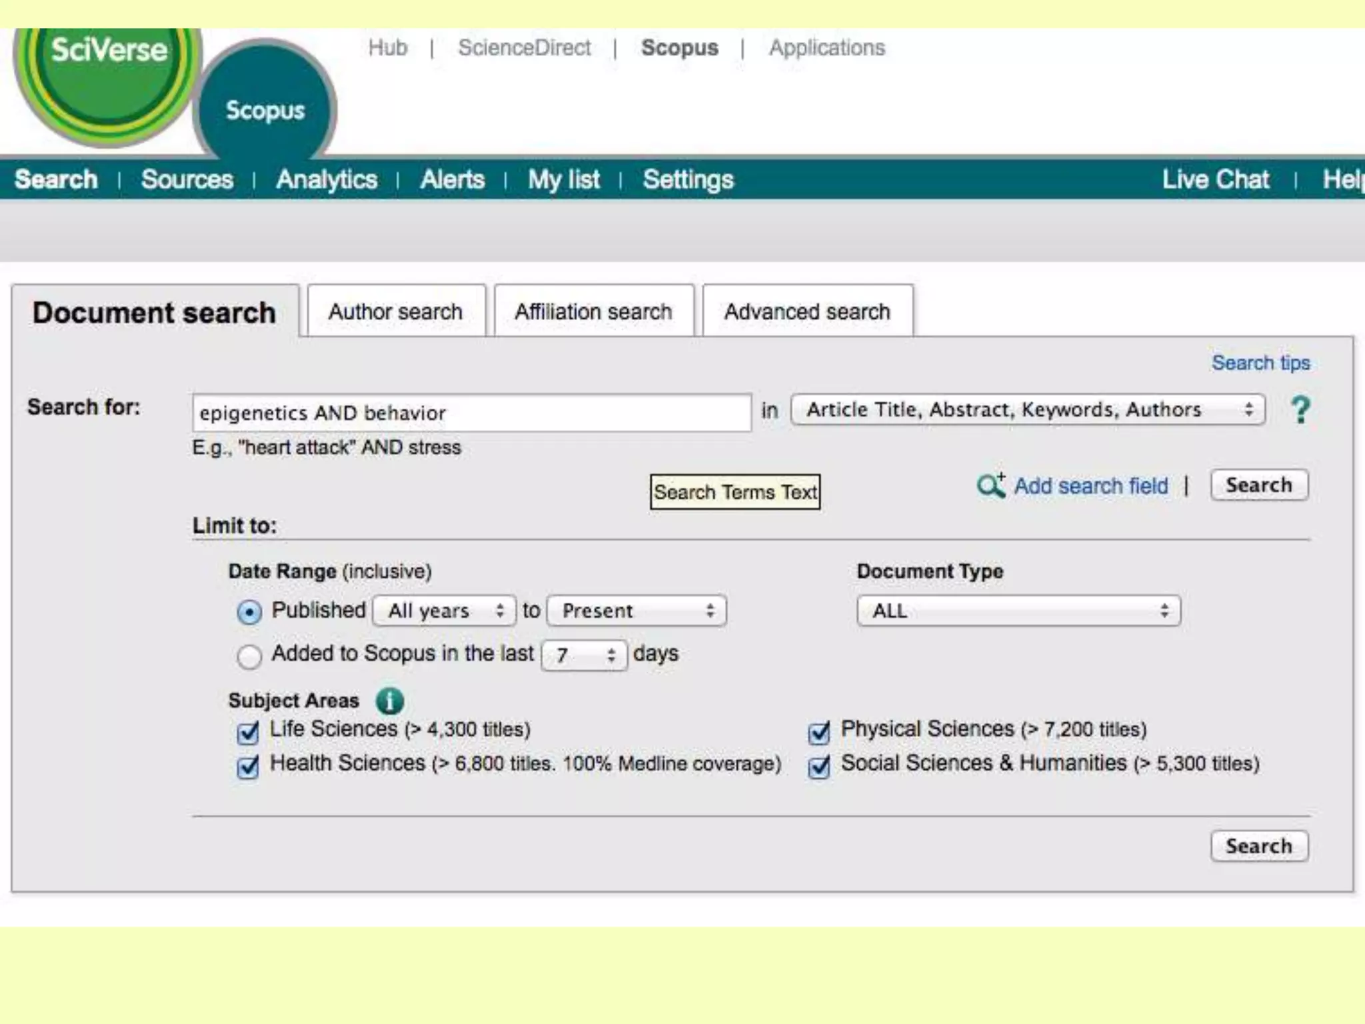
Task: Open the Advanced search tab
Action: click(x=807, y=311)
